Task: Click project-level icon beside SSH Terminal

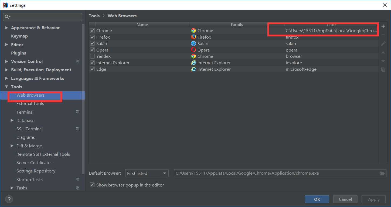Action: click(78, 129)
